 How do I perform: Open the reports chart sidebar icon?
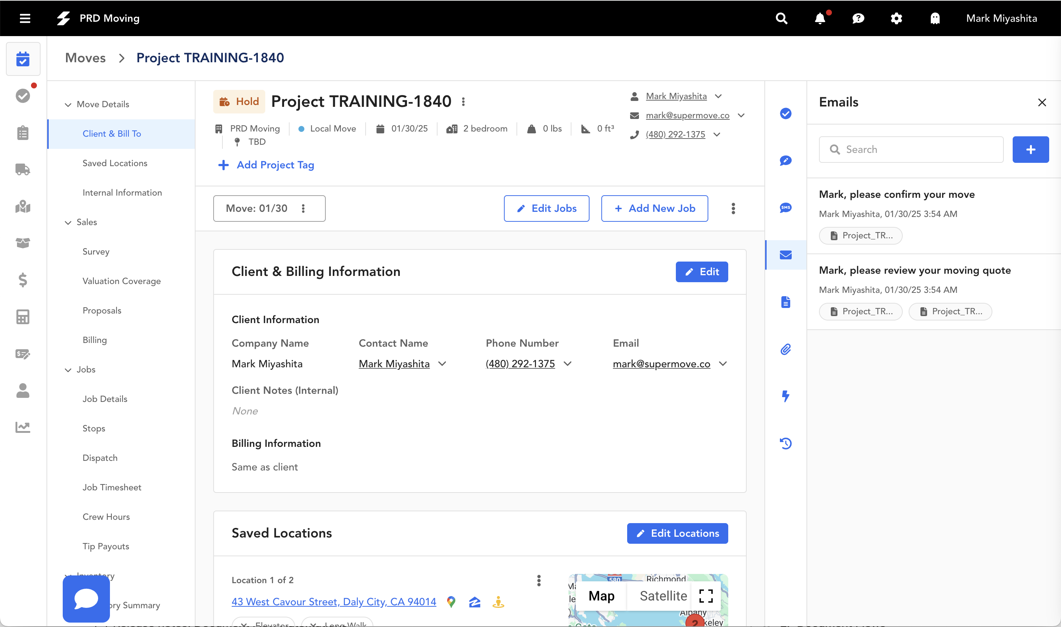tap(23, 427)
